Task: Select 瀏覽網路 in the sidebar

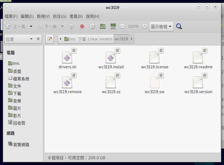Action: [19, 144]
